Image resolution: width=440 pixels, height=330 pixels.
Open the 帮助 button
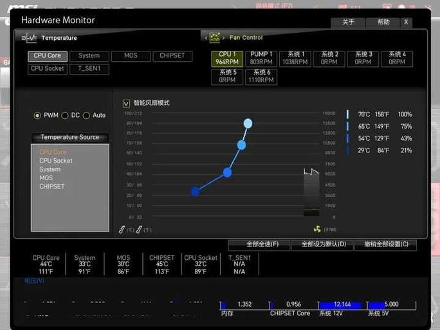[x=383, y=22]
